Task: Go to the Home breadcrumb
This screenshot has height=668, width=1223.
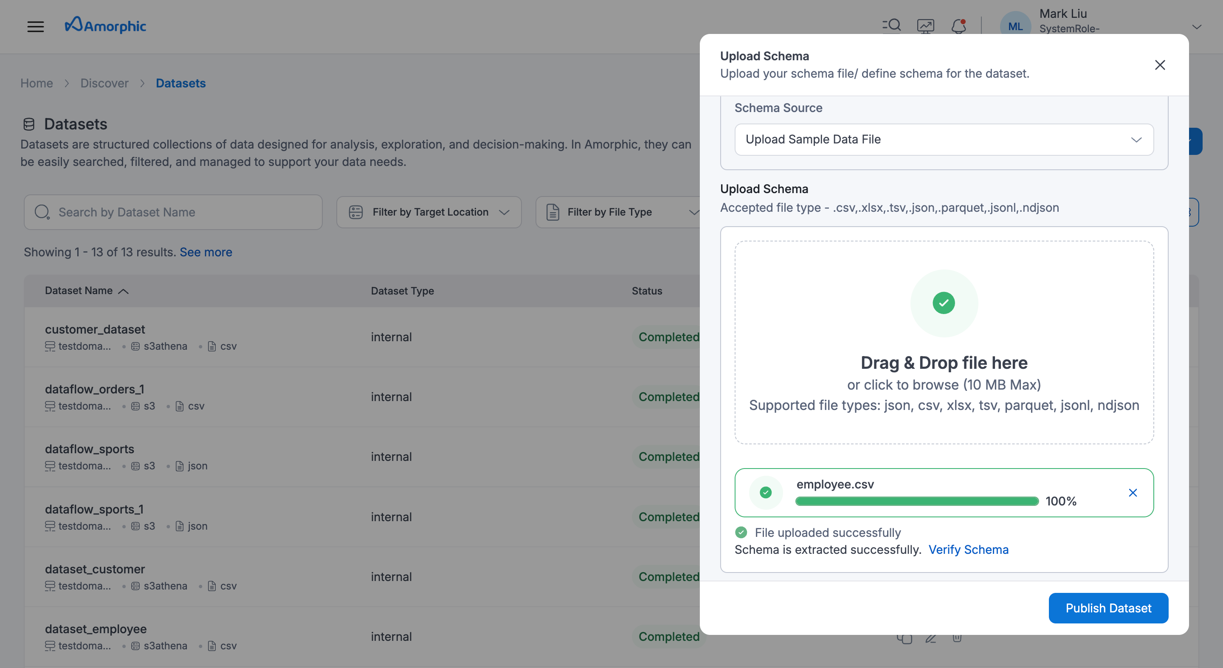Action: [37, 83]
